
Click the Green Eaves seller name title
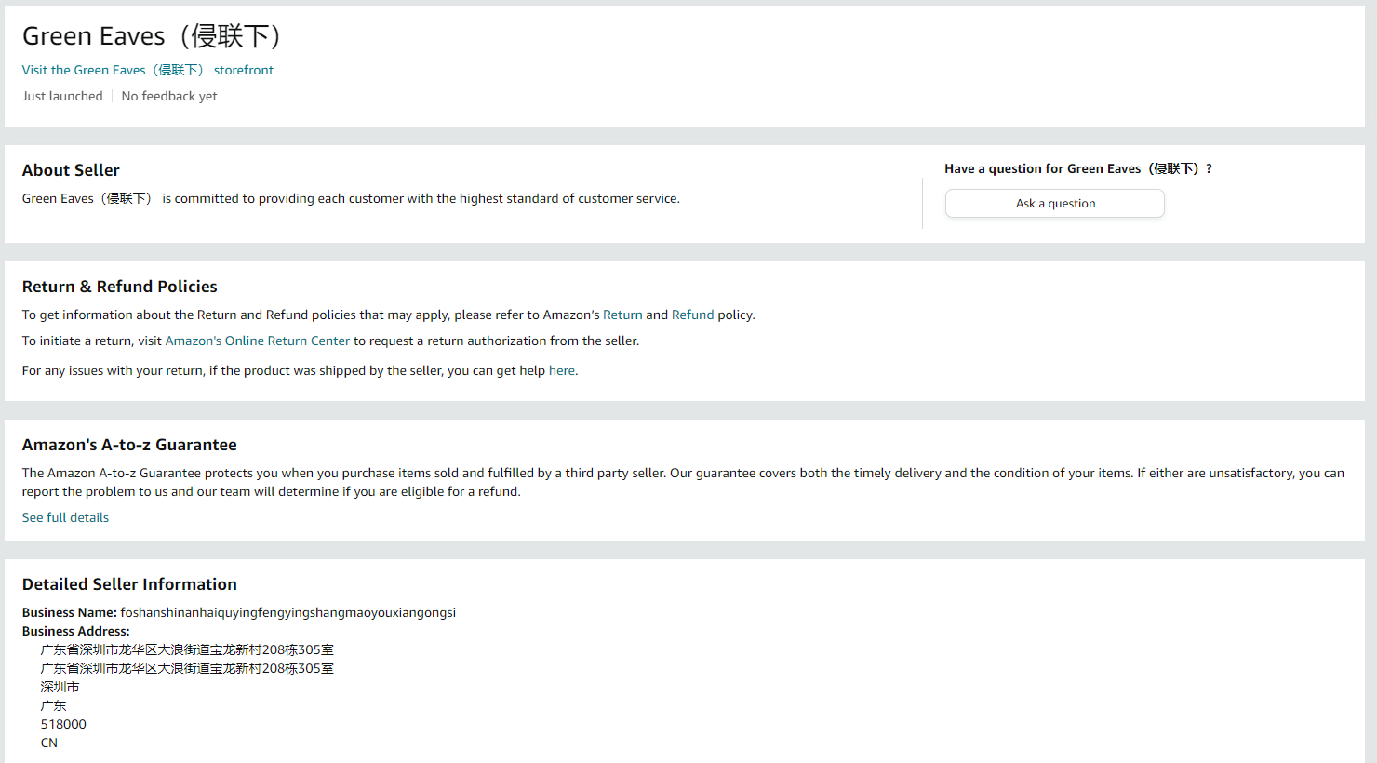point(152,36)
